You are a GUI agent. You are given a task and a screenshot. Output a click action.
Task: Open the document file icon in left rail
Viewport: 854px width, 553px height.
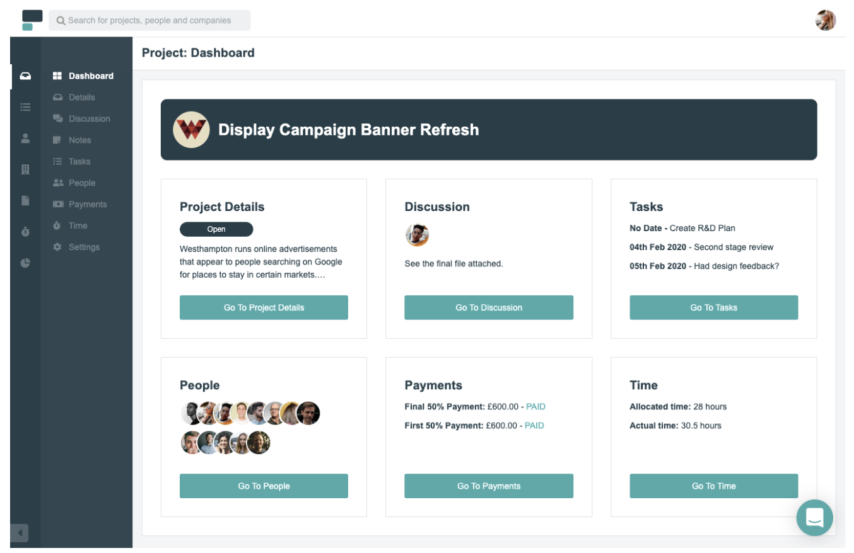click(25, 200)
